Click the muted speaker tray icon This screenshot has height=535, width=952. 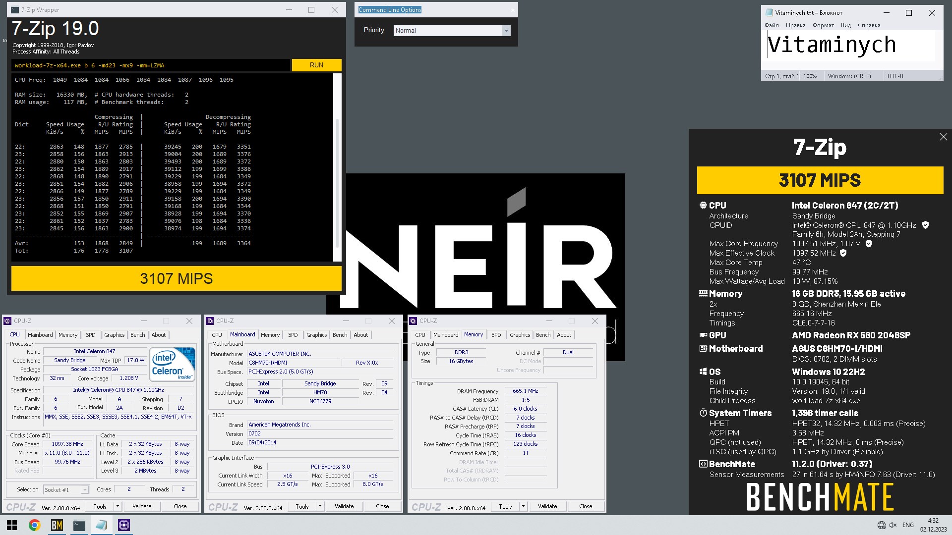tap(893, 525)
